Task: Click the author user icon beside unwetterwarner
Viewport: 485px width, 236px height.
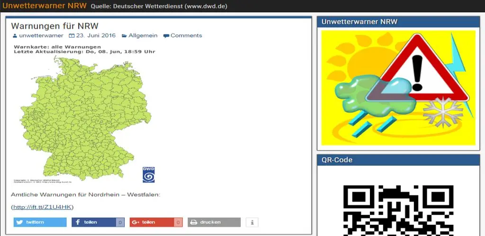Action: coord(15,36)
